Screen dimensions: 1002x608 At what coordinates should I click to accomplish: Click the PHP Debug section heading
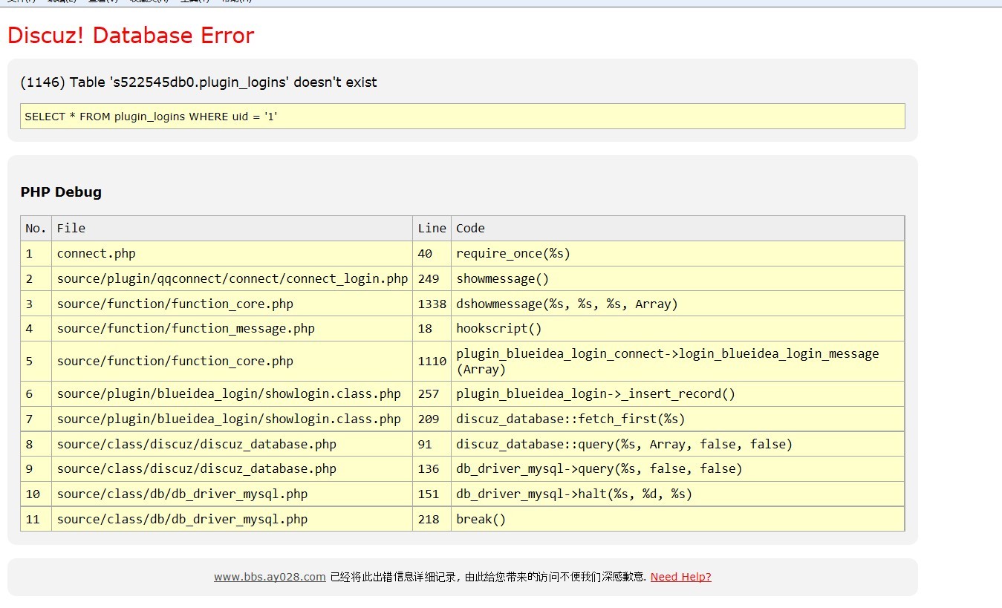(61, 192)
